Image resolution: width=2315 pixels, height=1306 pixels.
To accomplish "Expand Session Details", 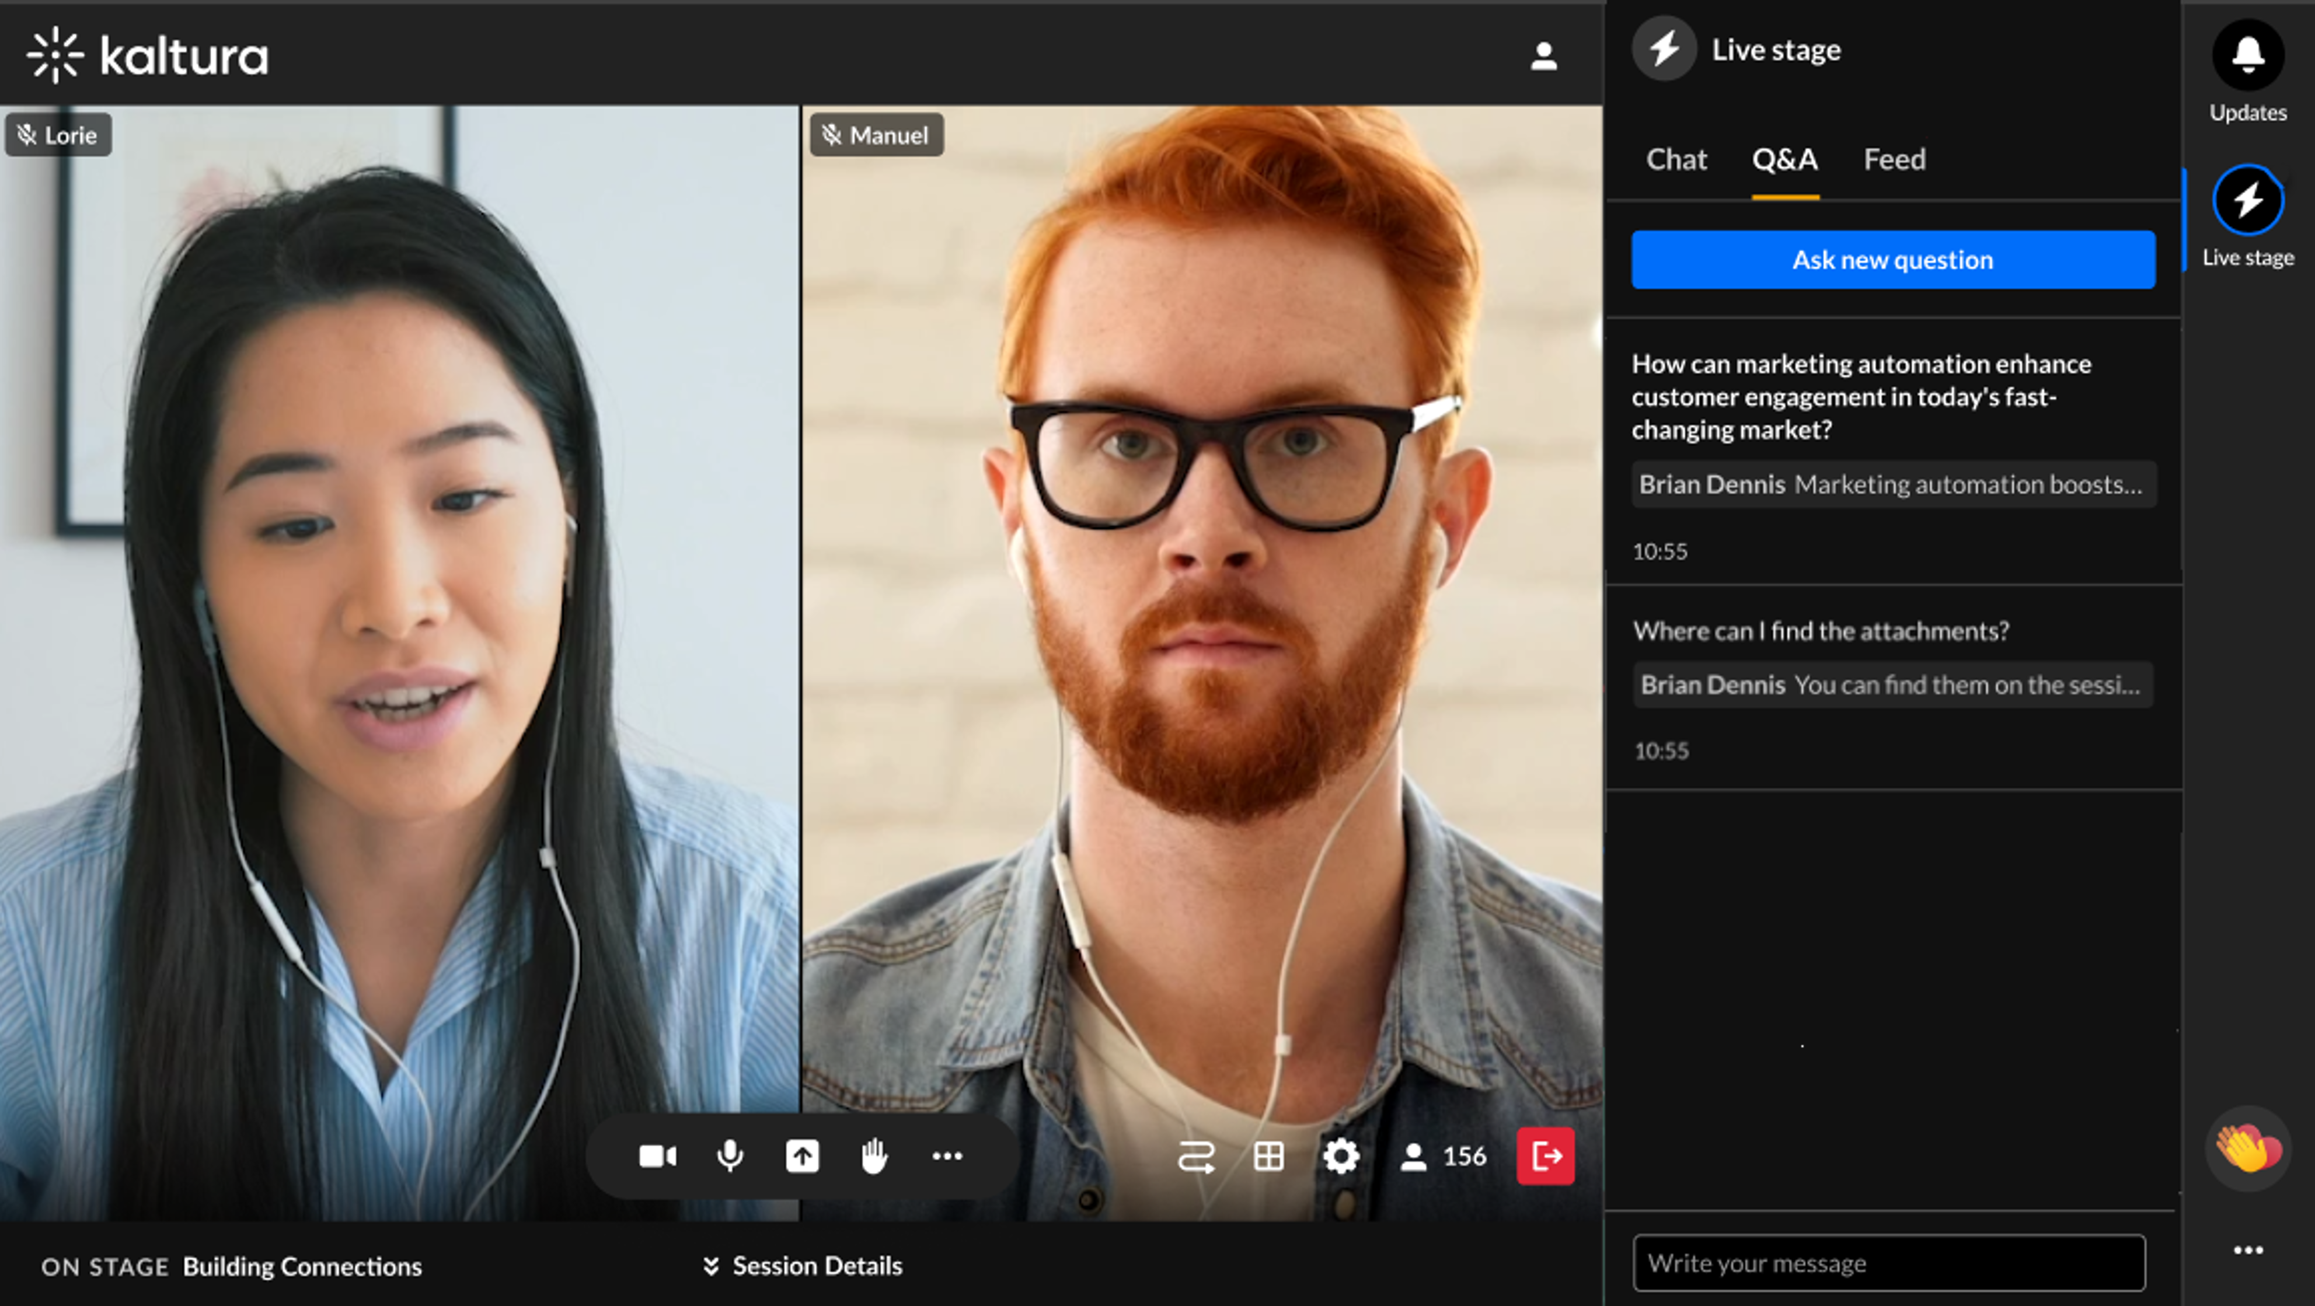I will [803, 1266].
